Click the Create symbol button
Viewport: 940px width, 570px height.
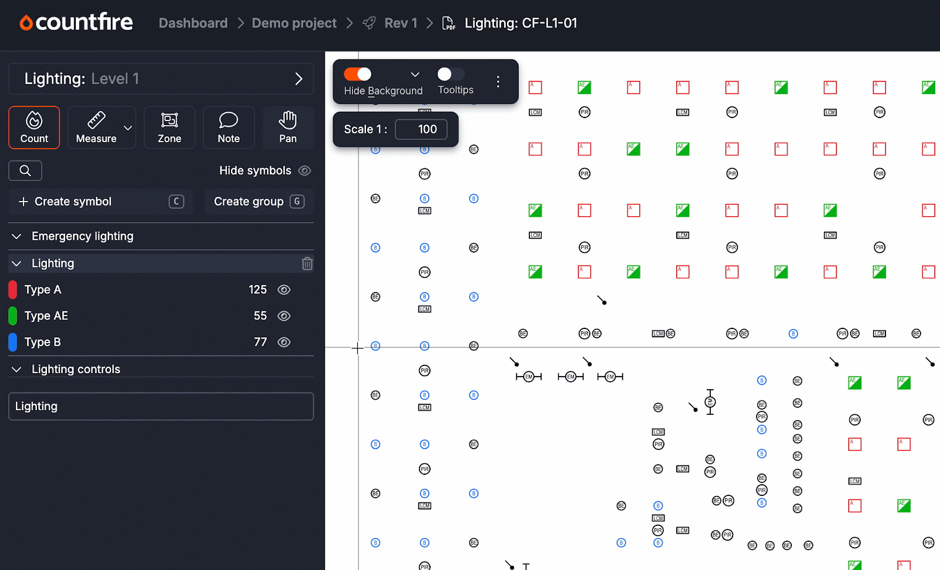point(101,202)
